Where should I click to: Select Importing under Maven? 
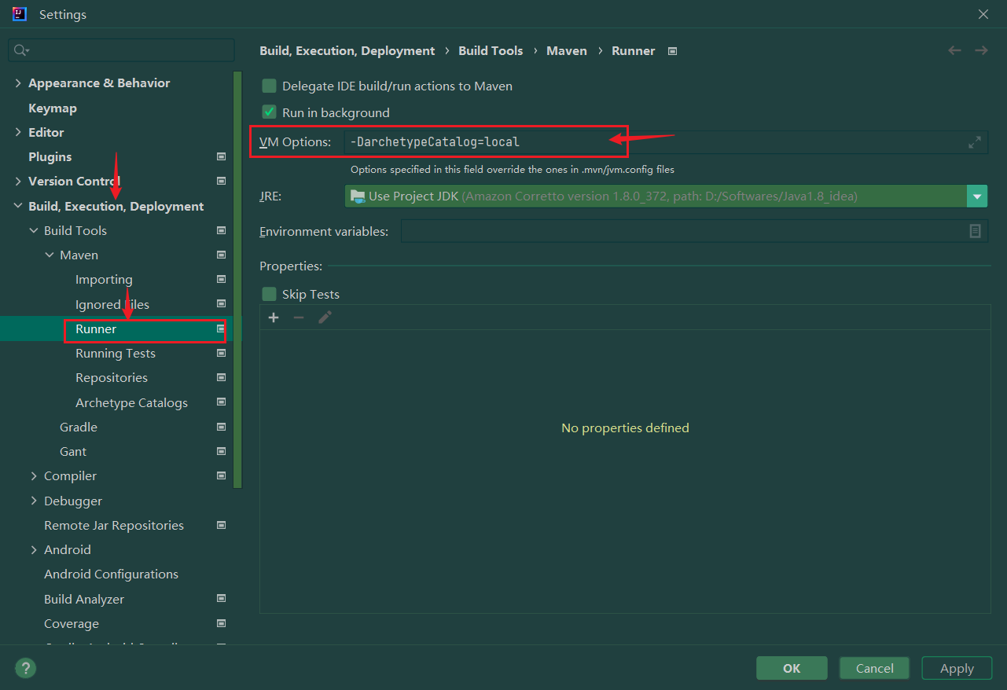coord(104,280)
